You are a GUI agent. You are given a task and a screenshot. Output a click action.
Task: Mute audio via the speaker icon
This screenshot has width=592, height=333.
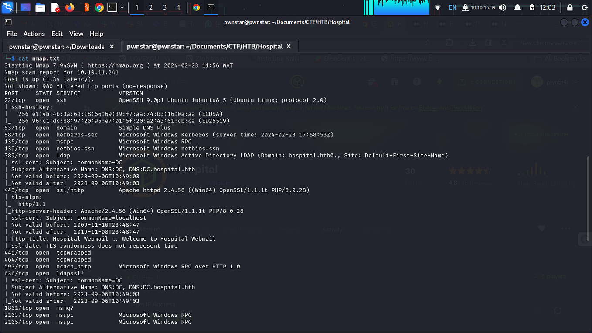502,7
